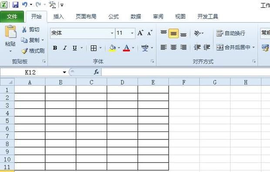This screenshot has height=172, width=270.
Task: Decrease indent icon in alignment group
Action: click(197, 47)
